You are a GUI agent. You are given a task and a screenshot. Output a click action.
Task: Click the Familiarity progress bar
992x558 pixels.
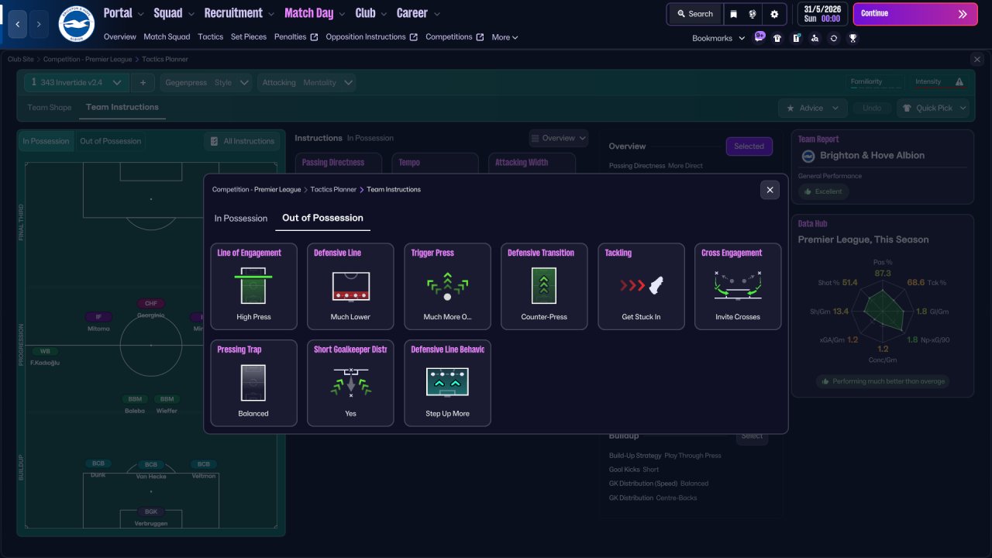(x=877, y=87)
